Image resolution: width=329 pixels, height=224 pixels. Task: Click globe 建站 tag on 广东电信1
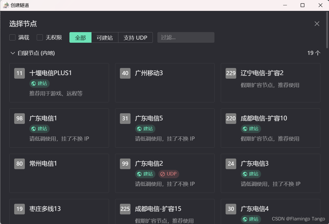(x=39, y=129)
